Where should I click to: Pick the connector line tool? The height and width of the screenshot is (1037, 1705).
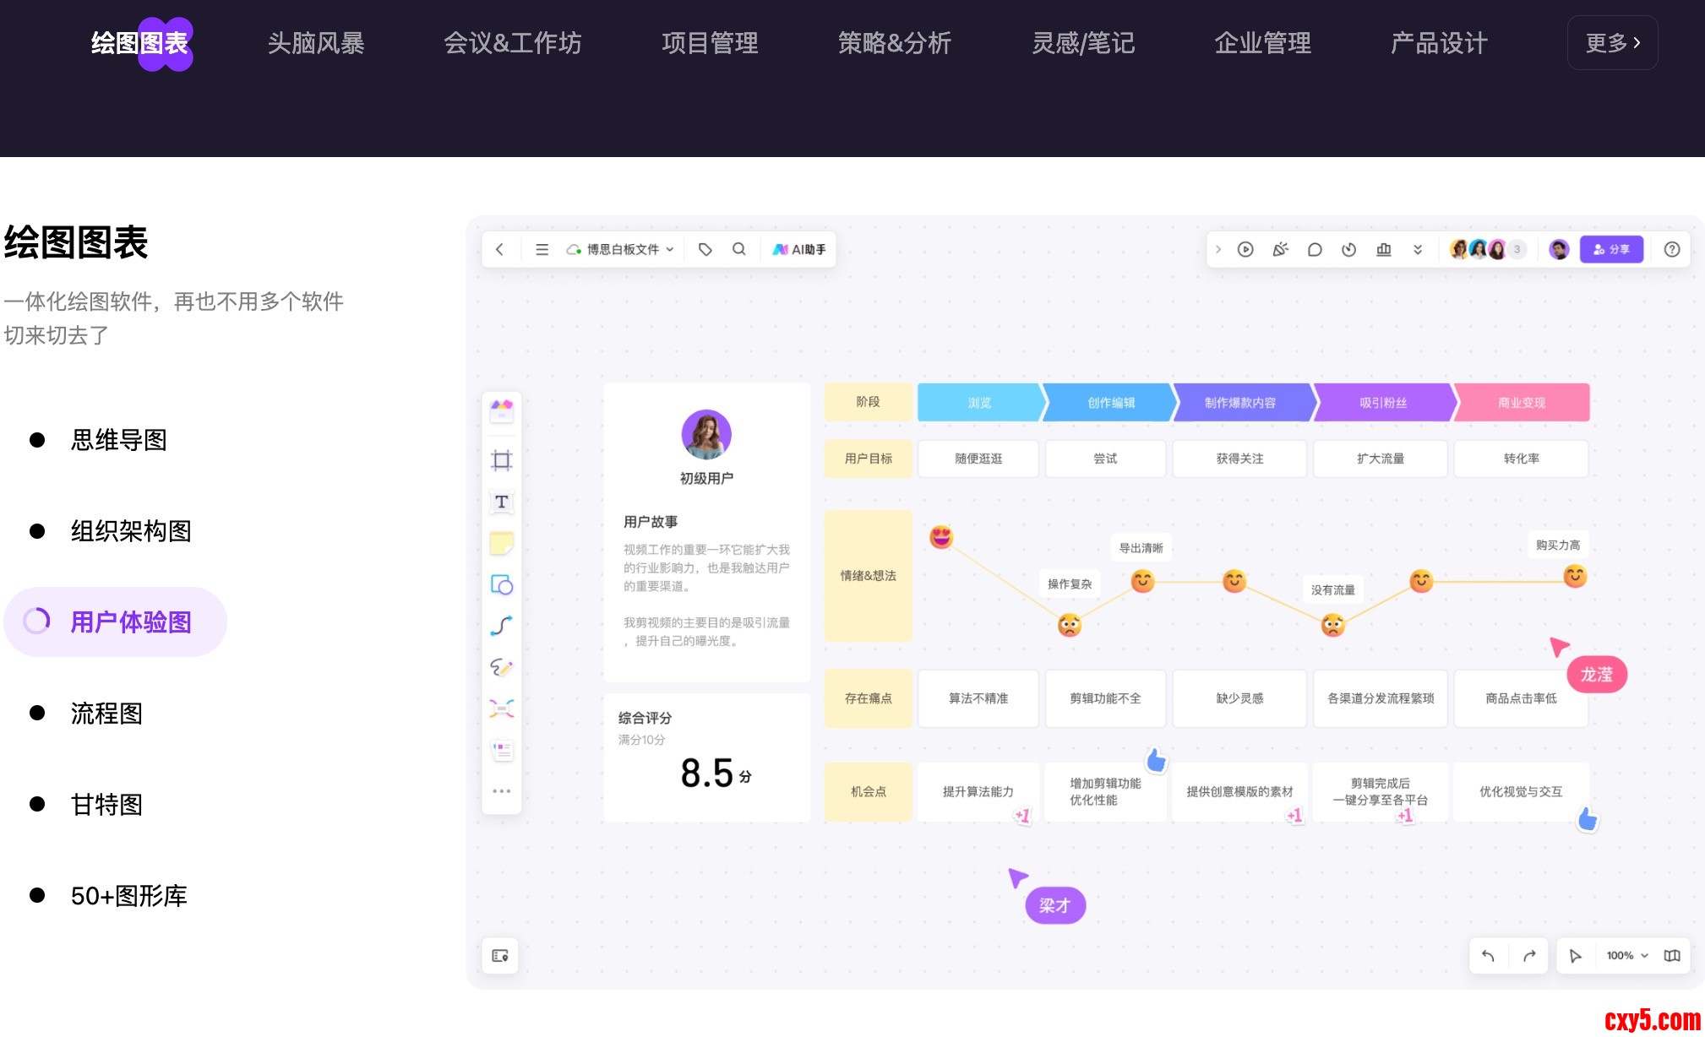pos(501,626)
